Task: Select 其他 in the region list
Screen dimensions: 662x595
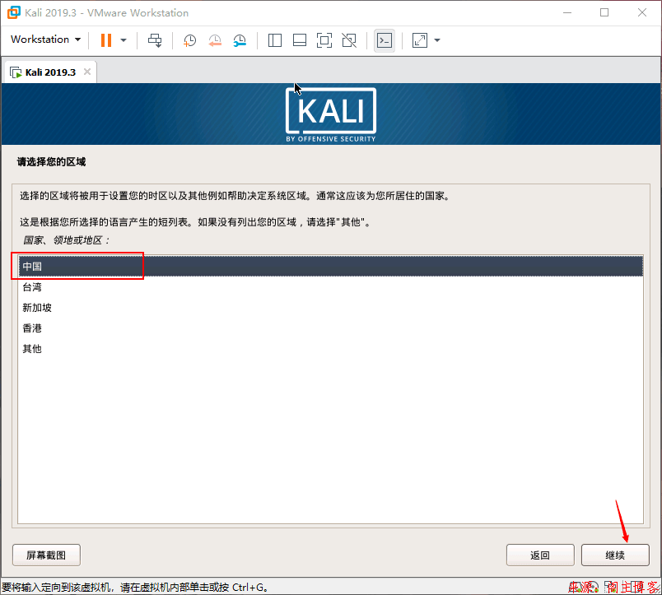Action: 330,349
